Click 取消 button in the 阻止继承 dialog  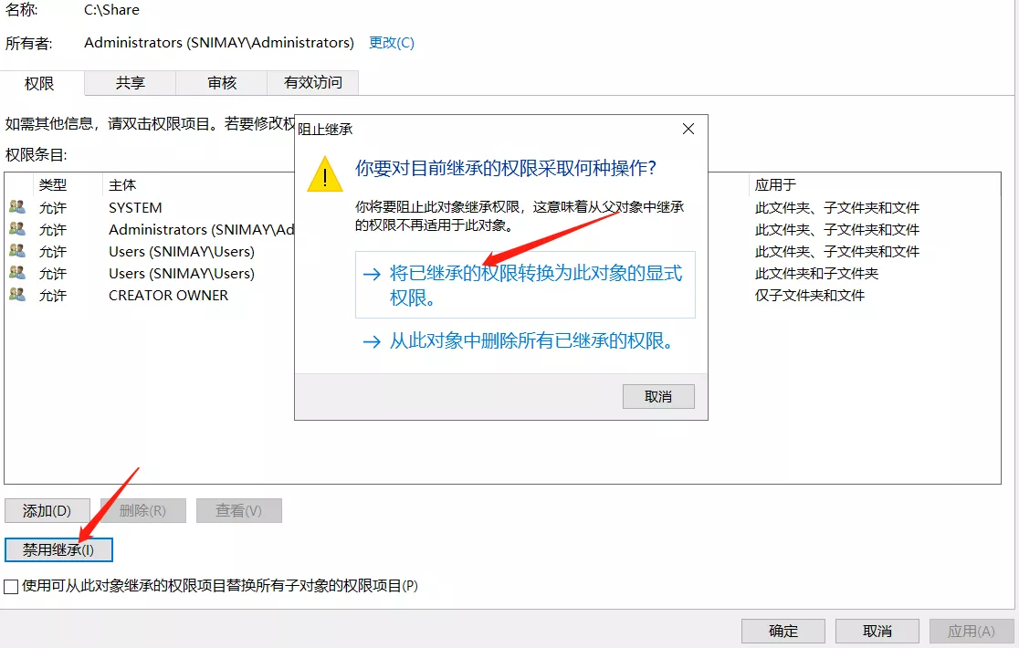click(x=658, y=396)
